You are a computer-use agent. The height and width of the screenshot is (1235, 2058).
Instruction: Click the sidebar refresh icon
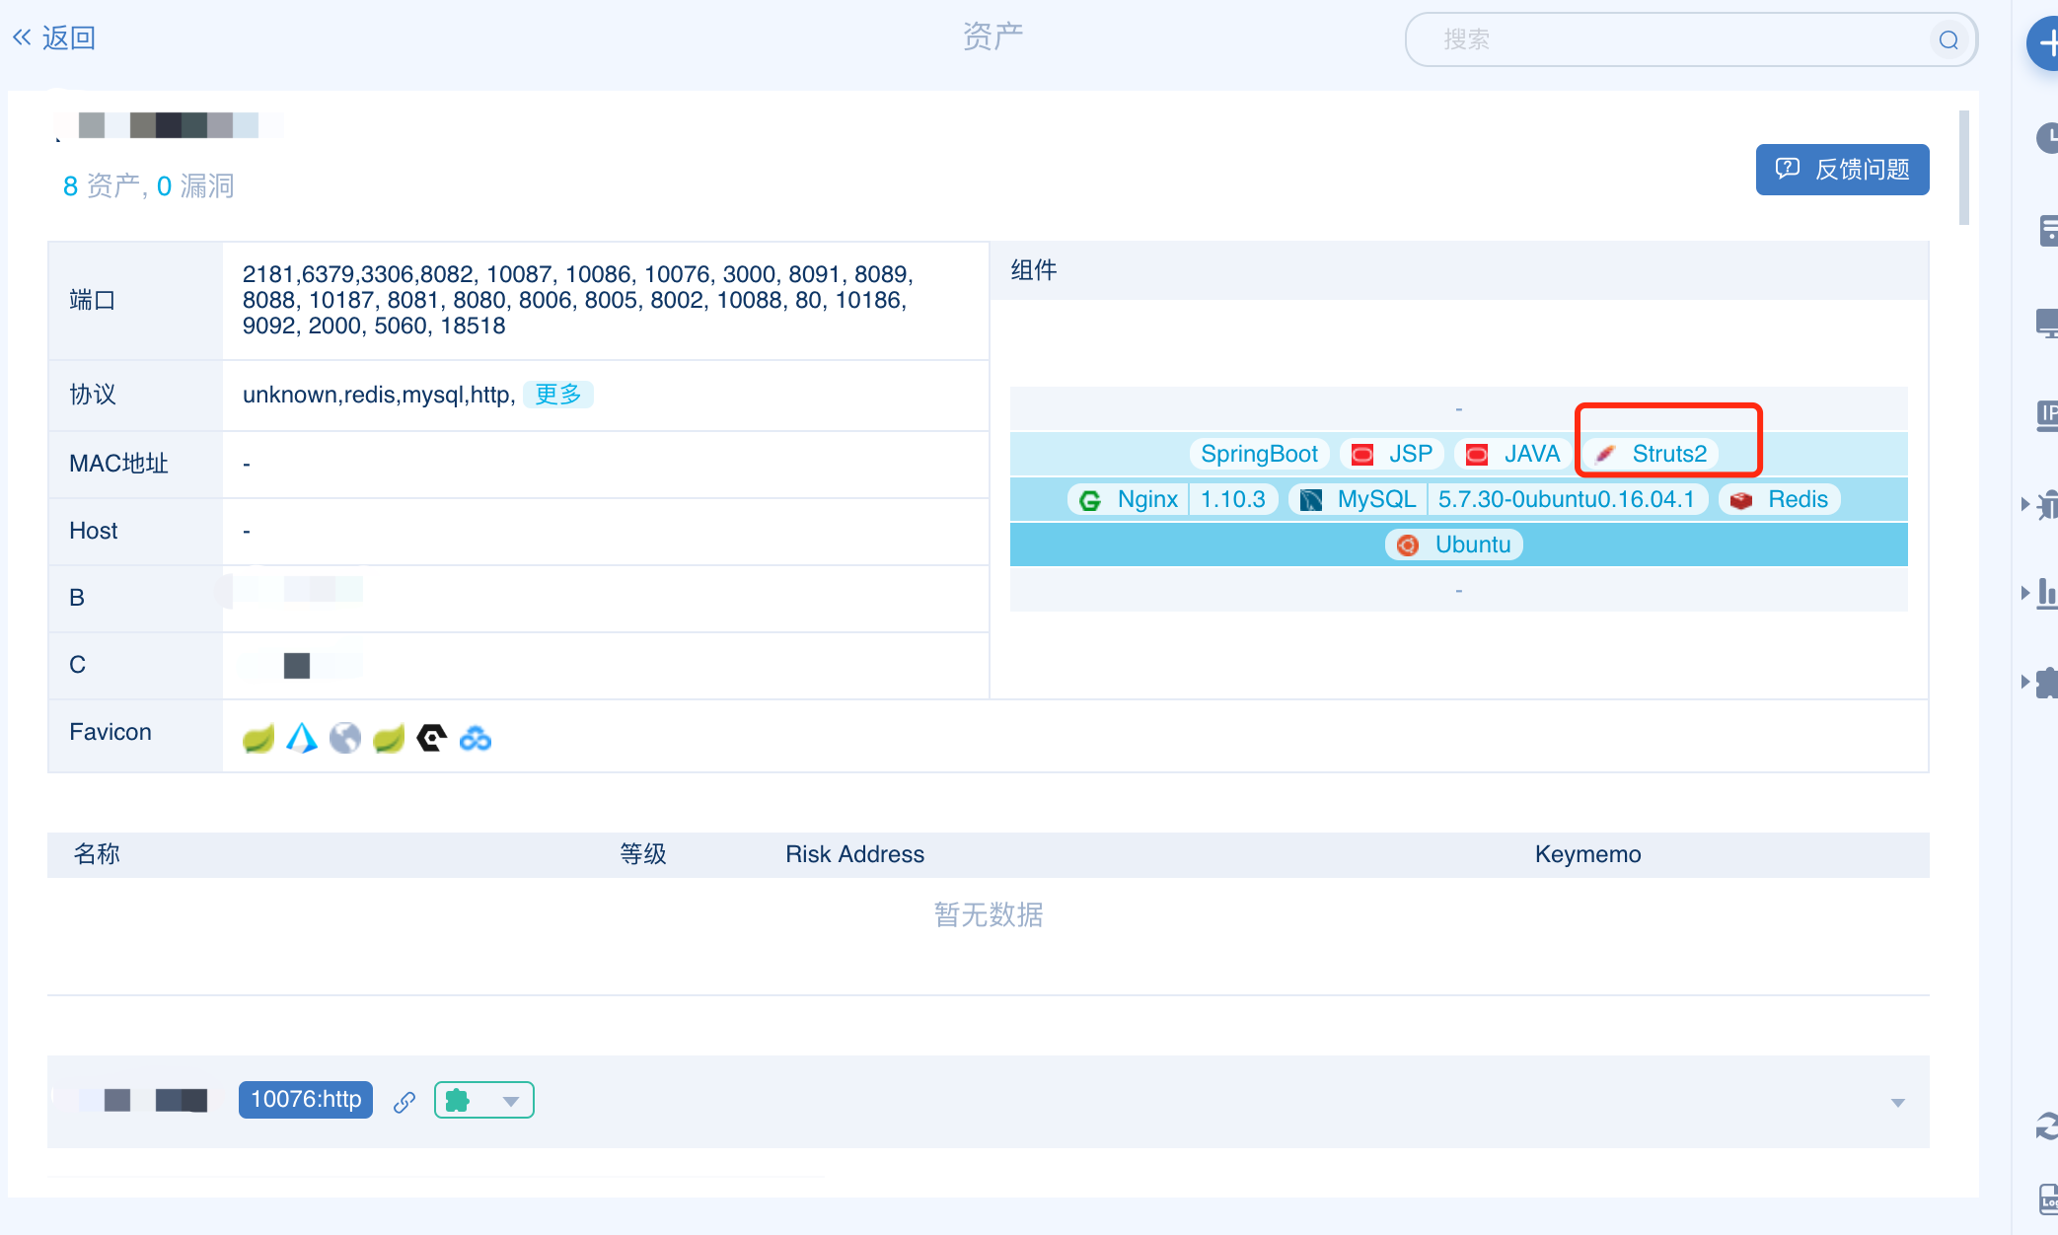pos(2048,1126)
